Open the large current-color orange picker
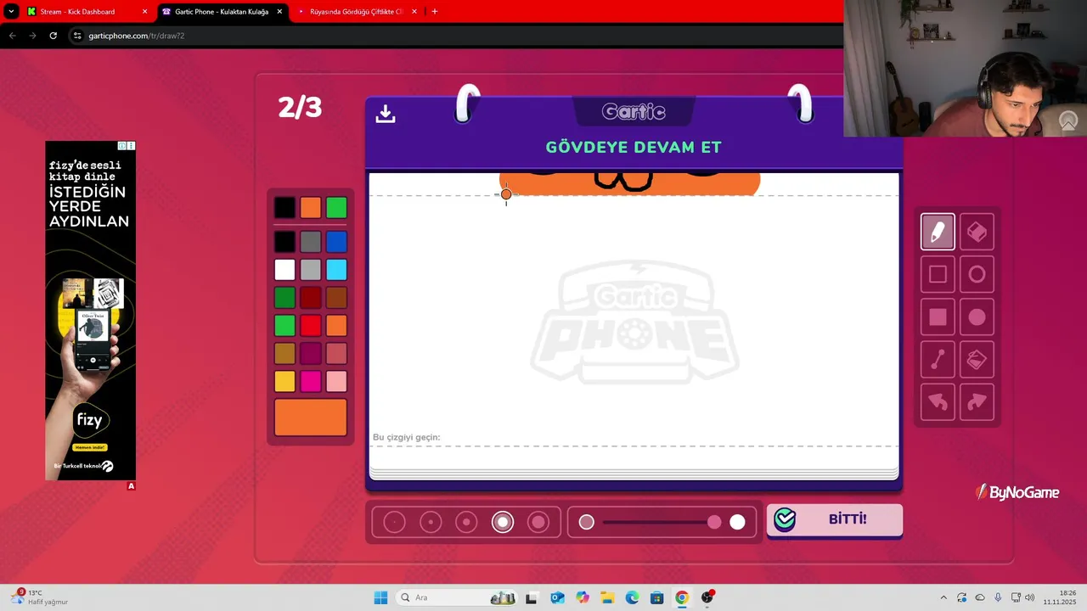The height and width of the screenshot is (611, 1087). (311, 418)
